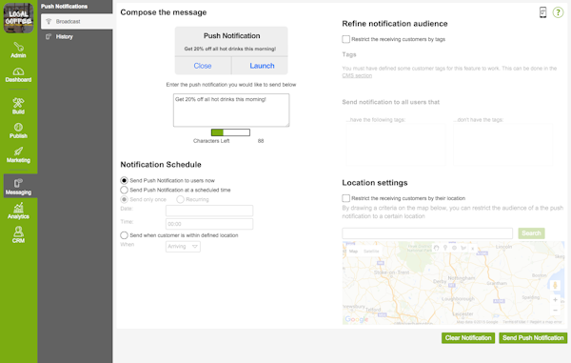Open the Marketing section
Screen dimensions: 571x363
click(18, 155)
